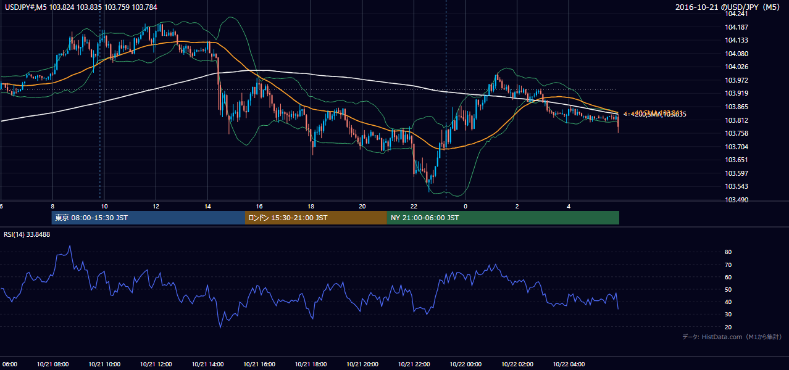789x370 pixels.
Task: Click price axis label 103.490
Action: tap(737, 200)
